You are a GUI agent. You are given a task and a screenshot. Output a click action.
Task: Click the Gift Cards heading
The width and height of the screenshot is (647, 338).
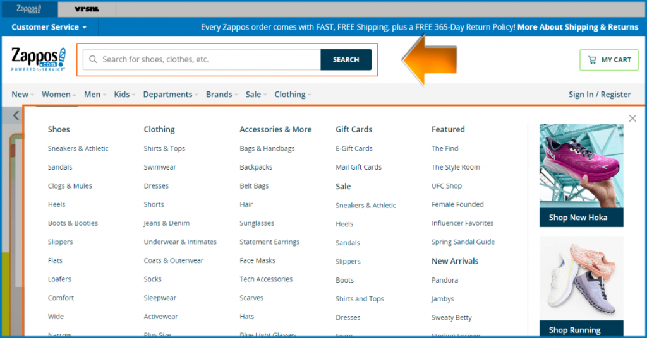click(354, 129)
